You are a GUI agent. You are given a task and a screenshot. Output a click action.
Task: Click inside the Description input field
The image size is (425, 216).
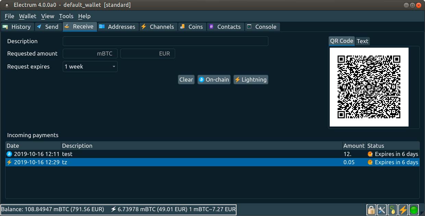tap(166, 41)
